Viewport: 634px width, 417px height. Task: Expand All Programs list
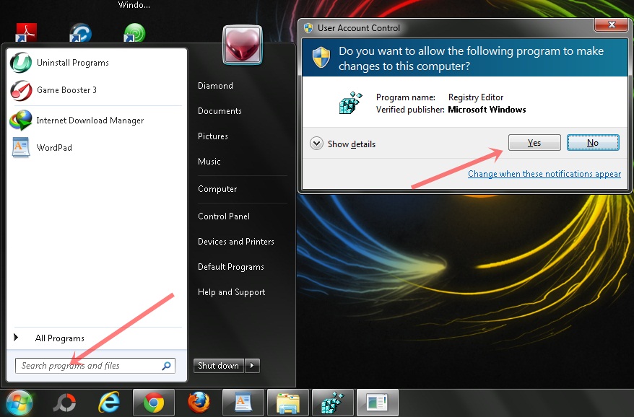[x=59, y=338]
